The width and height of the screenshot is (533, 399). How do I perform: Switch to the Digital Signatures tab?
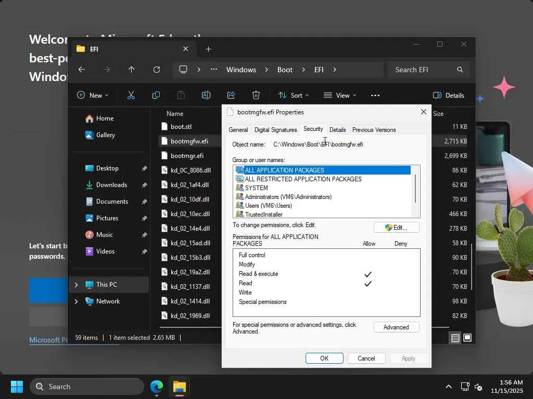click(276, 129)
